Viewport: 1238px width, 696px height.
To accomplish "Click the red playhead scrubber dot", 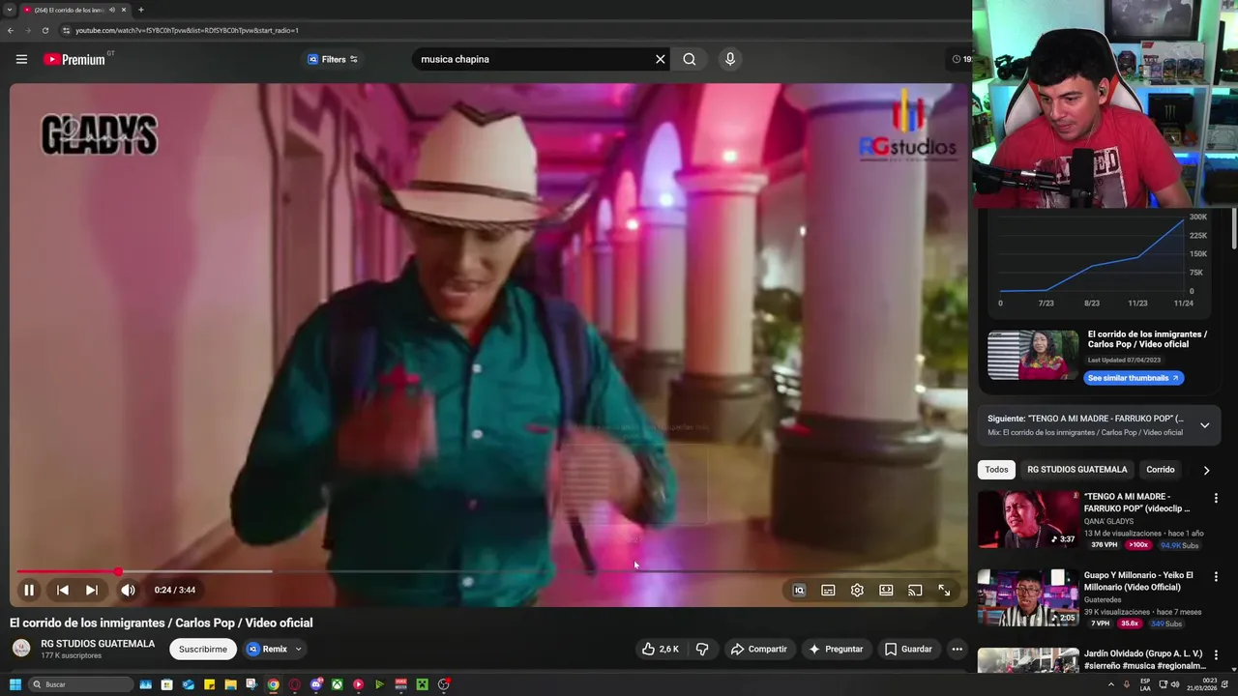I will click(118, 571).
